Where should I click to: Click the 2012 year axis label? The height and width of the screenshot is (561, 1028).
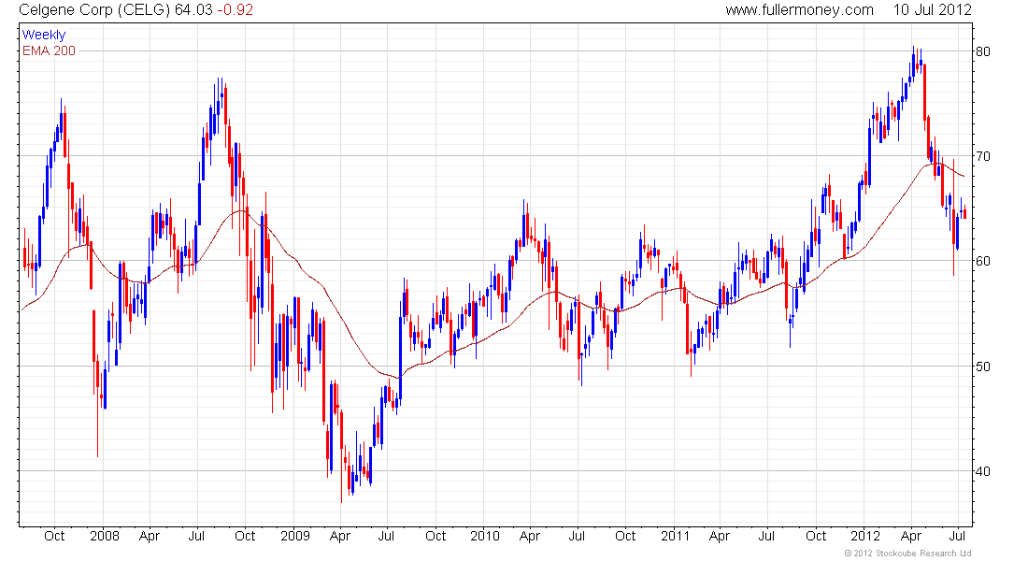coord(865,536)
